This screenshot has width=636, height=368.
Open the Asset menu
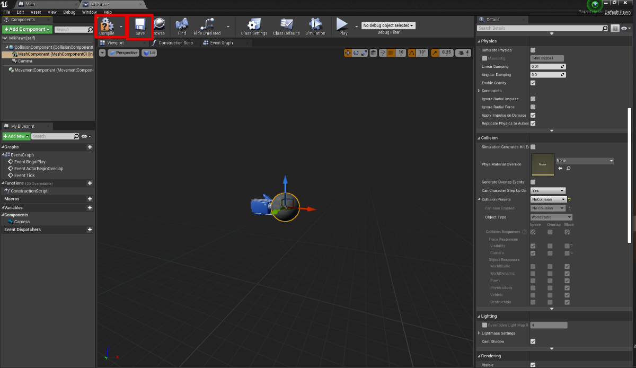click(36, 12)
